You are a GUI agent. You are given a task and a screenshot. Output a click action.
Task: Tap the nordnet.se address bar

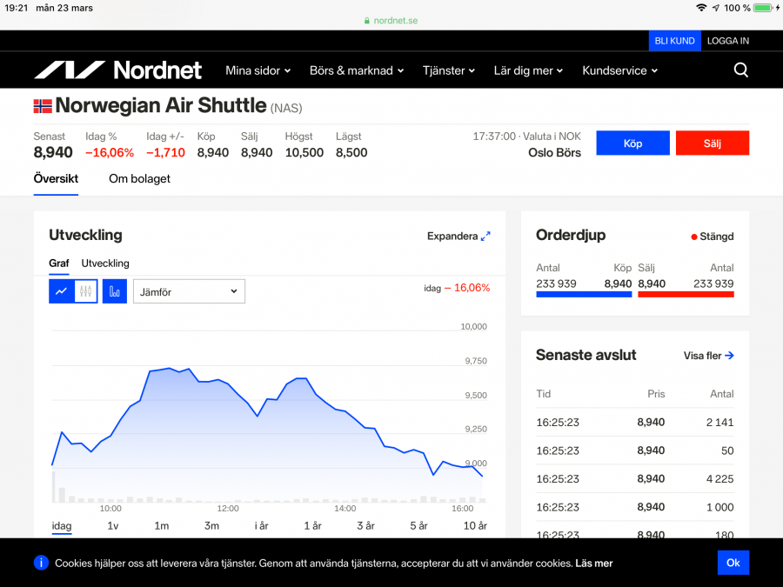tap(391, 20)
